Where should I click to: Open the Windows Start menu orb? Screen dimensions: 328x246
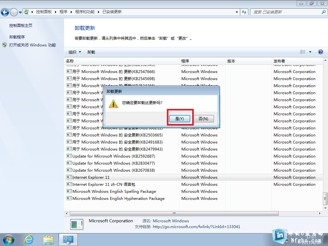(9, 240)
